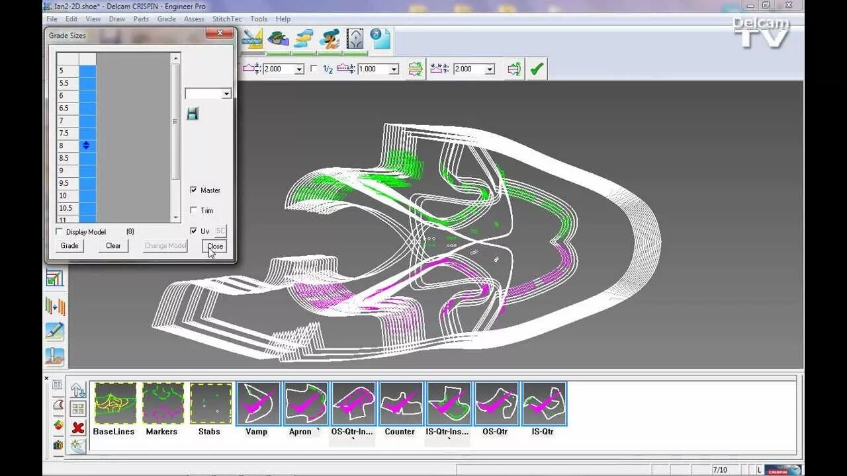Open the Parts menu
Image resolution: width=847 pixels, height=476 pixels.
141,19
